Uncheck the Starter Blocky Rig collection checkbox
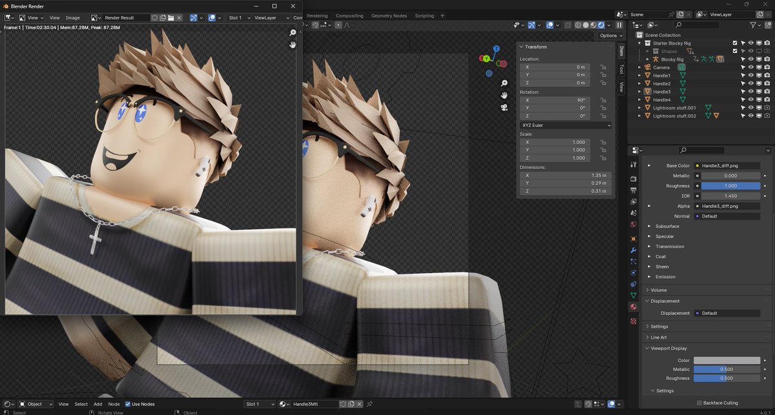 [735, 43]
